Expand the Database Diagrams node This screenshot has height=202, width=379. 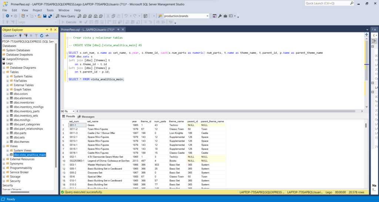click(x=3, y=68)
